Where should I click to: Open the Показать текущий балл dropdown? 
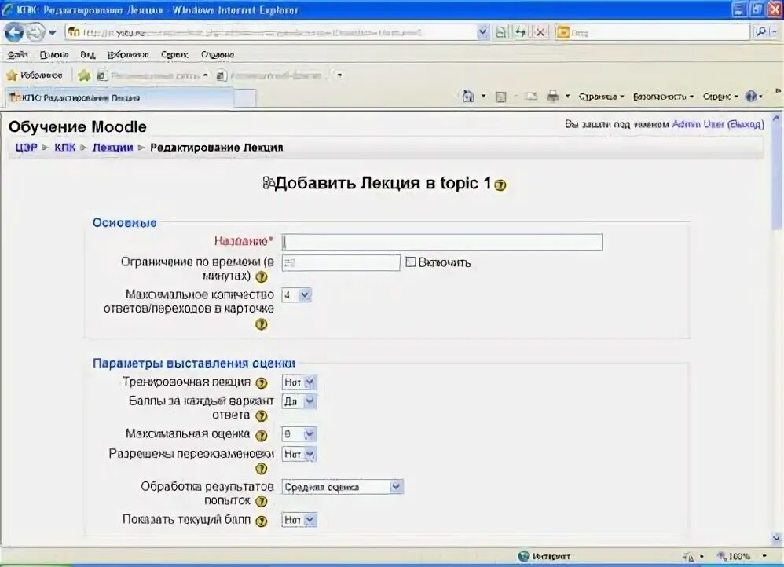click(299, 520)
